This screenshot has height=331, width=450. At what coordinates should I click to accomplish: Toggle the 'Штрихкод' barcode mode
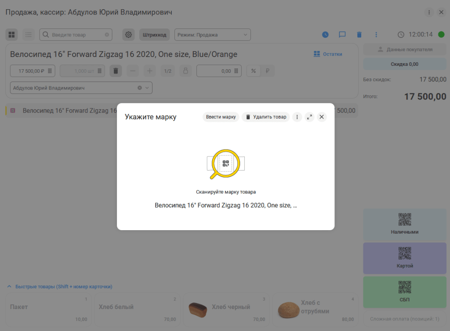[x=154, y=35]
